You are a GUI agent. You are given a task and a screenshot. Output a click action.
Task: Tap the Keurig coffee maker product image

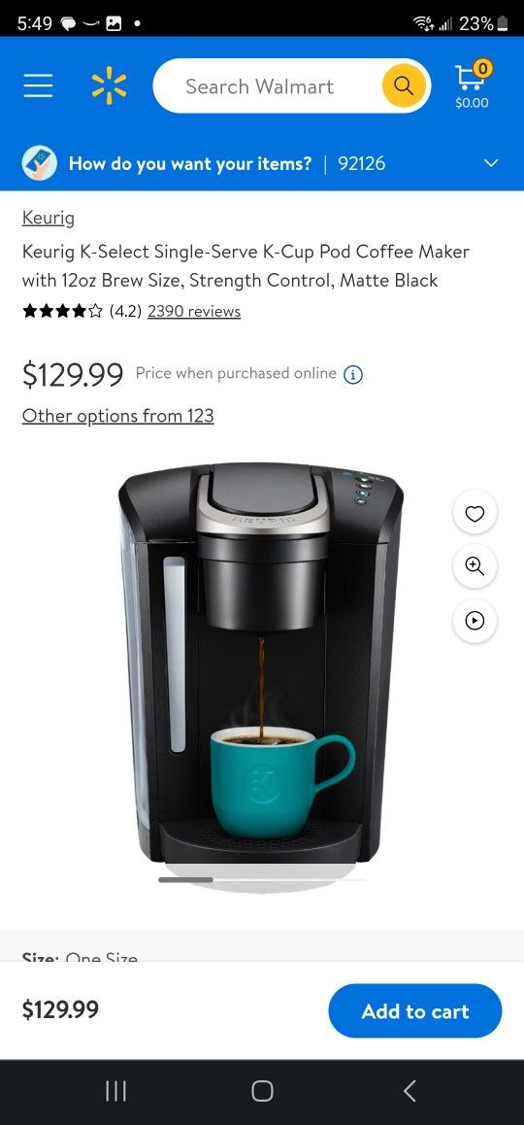coord(261,664)
